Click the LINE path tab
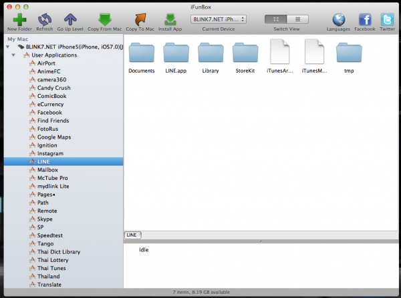The image size is (401, 298). click(132, 235)
